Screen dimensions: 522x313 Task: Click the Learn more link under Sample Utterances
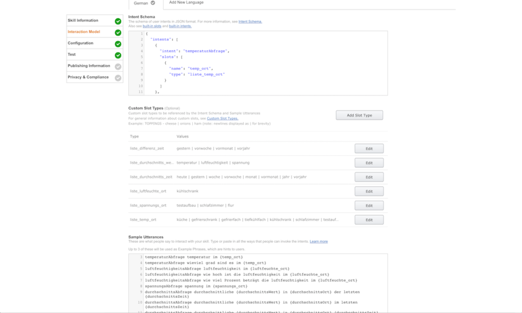click(319, 241)
